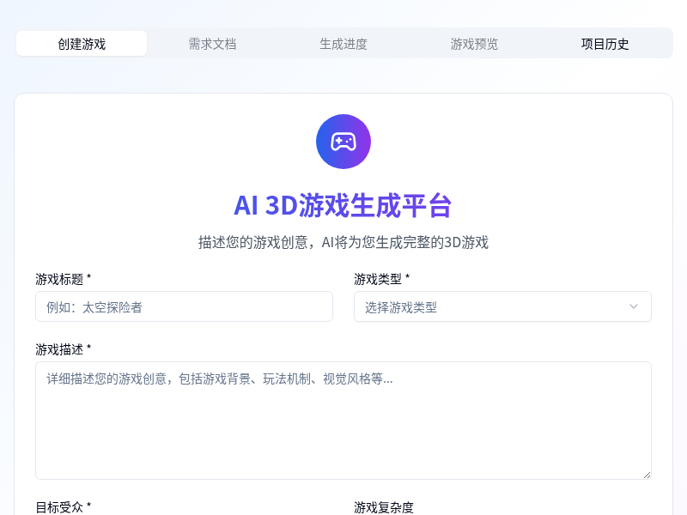687x515 pixels.
Task: Expand the game type selection list
Action: click(x=502, y=306)
